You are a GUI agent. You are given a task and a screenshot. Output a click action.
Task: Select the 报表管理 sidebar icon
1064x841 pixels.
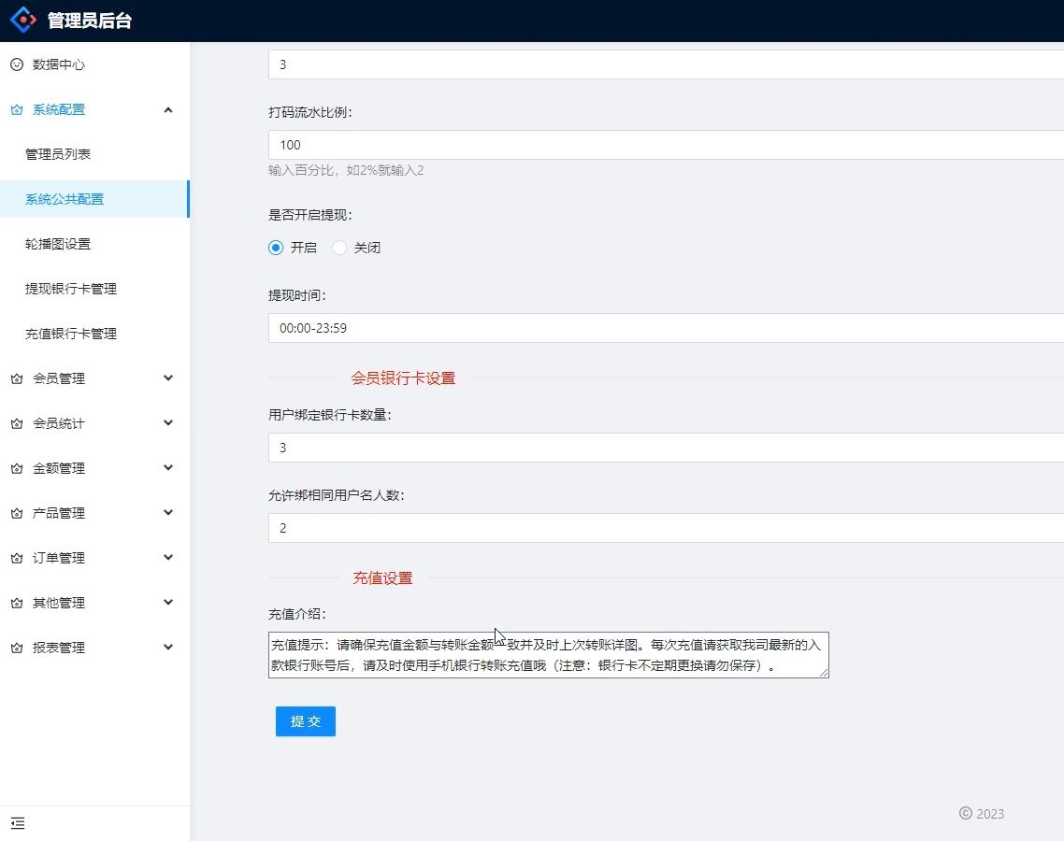pyautogui.click(x=15, y=648)
